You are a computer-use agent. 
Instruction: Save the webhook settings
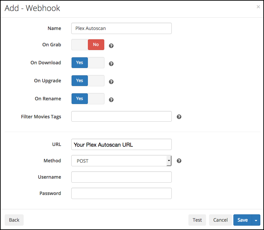[x=242, y=220]
